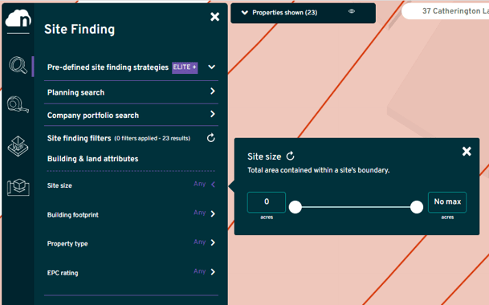Expand the EPC rating filter chevron
489x305 pixels.
(213, 272)
